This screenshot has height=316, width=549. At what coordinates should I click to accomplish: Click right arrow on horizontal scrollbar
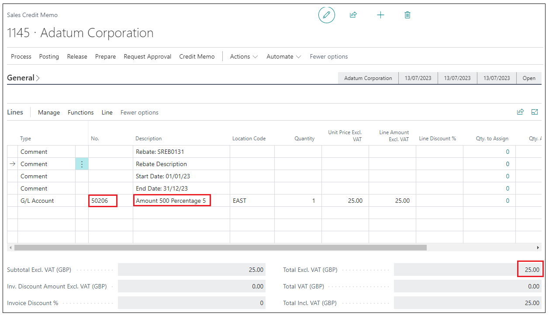[538, 248]
